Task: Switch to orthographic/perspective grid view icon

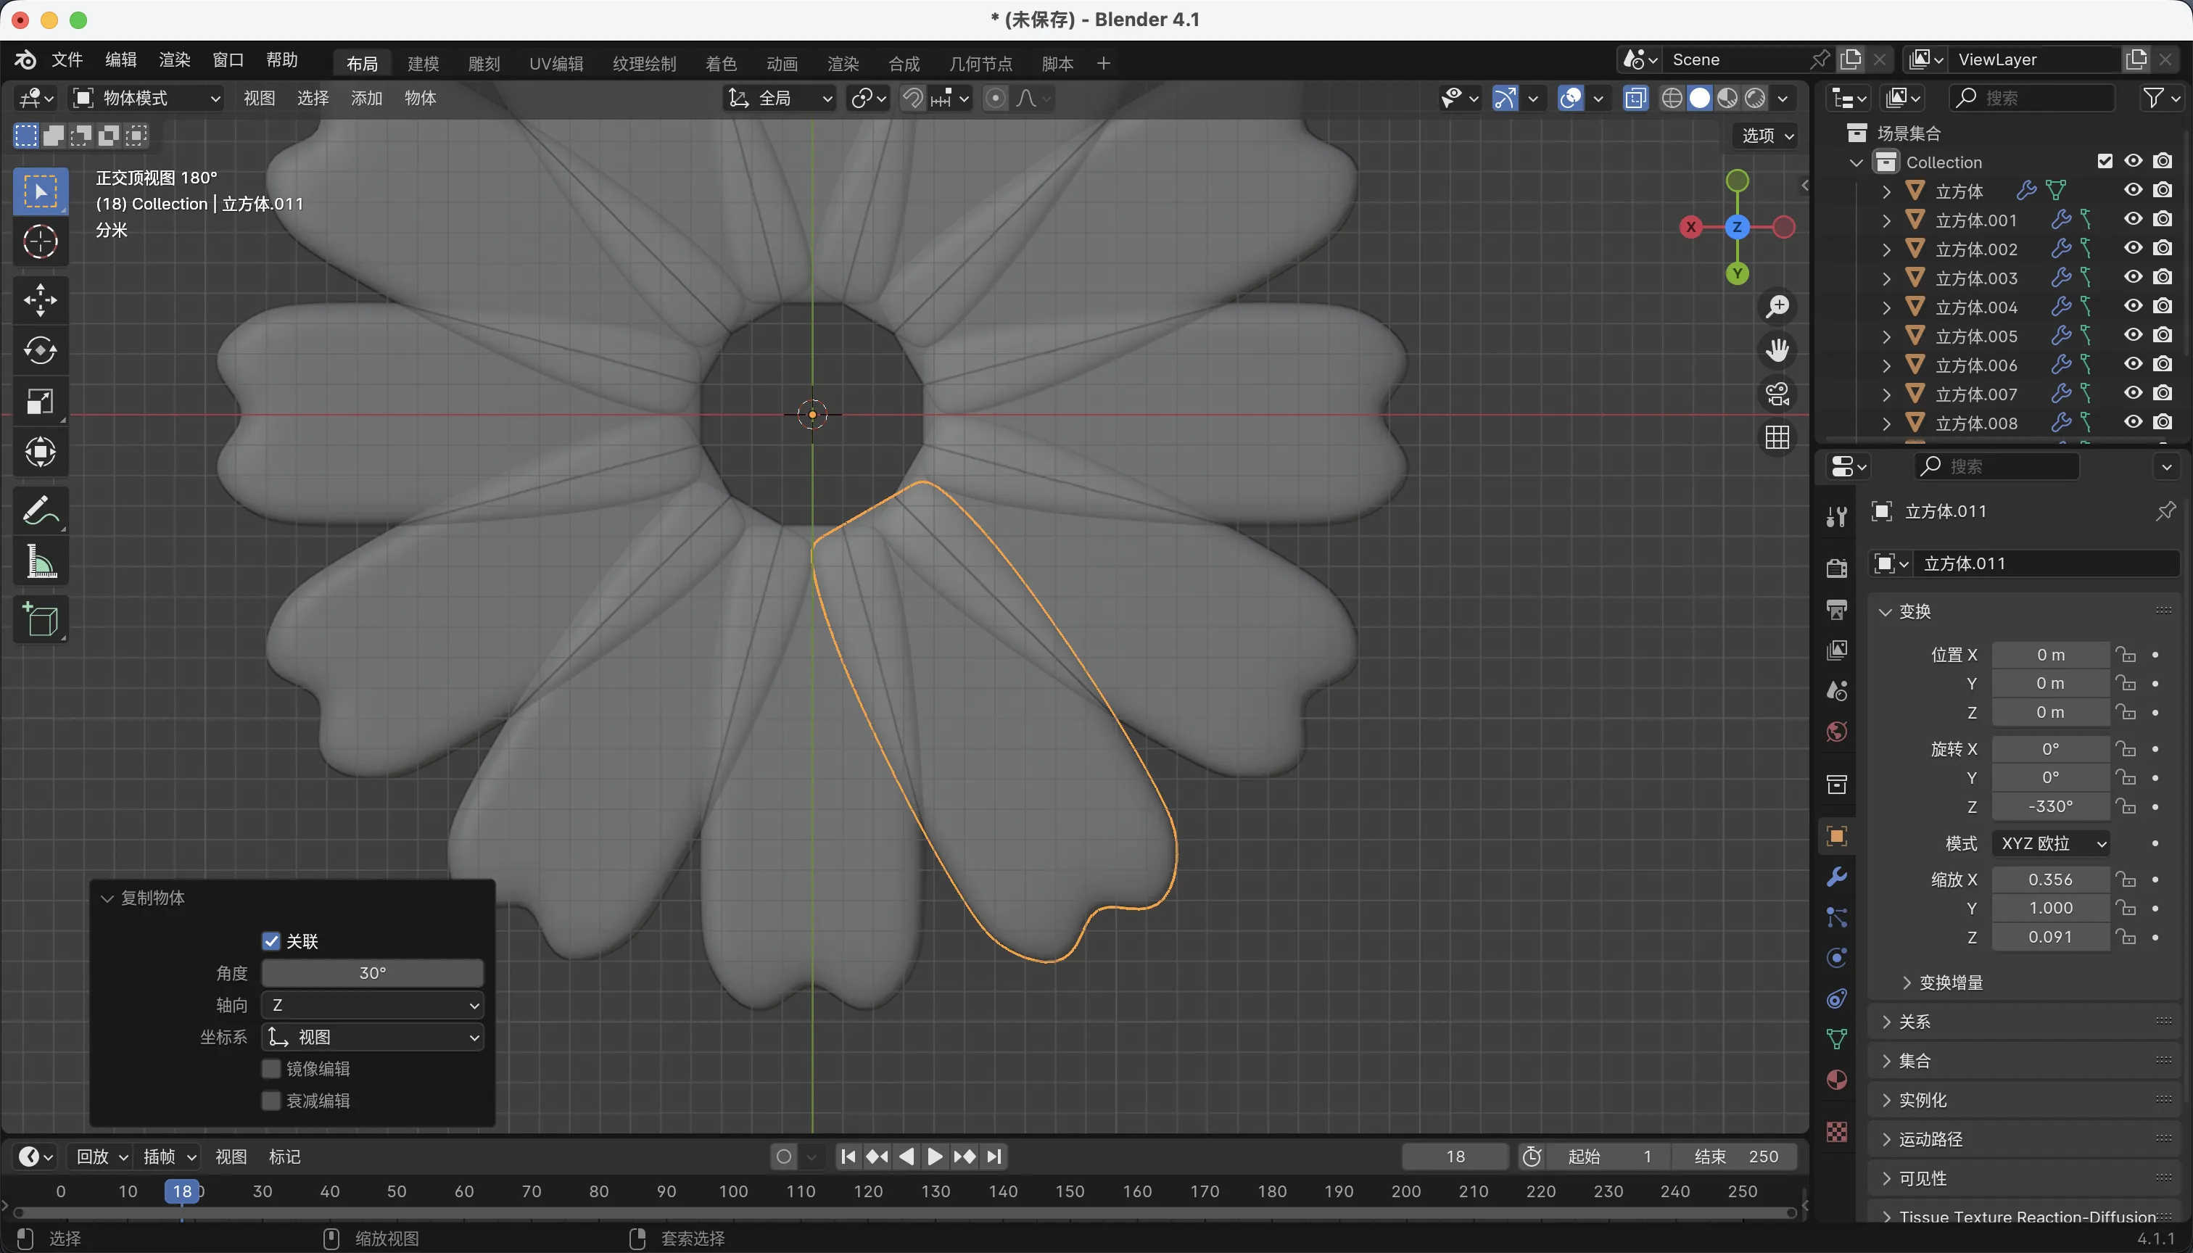Action: (x=1777, y=437)
